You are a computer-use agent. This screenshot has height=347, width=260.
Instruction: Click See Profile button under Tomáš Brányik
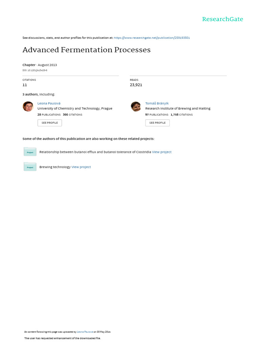157,123
